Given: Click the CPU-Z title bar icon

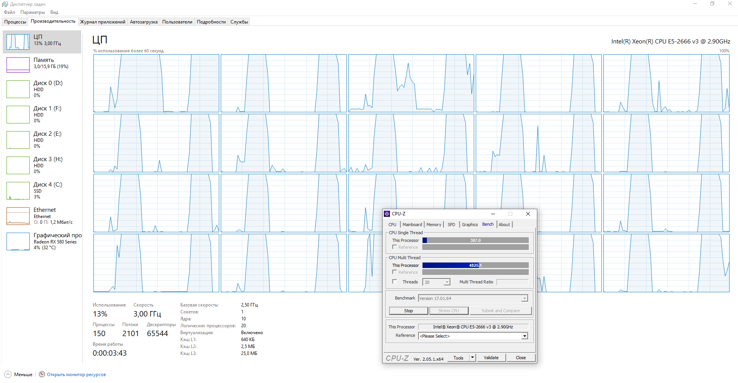Looking at the screenshot, I should (x=387, y=214).
